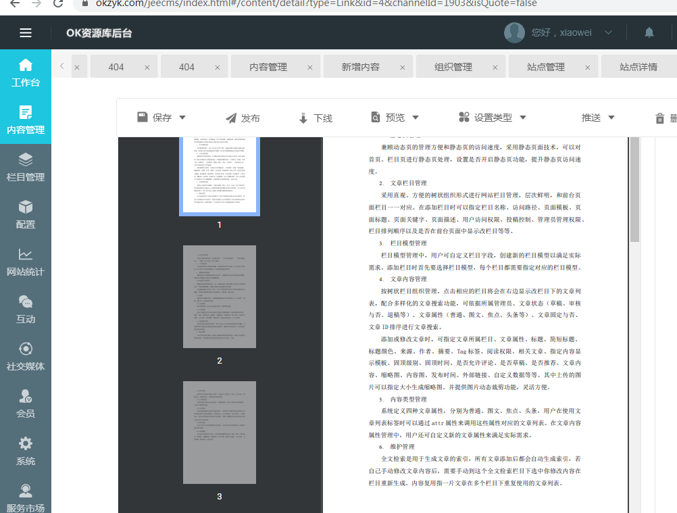Open the 推送 dropdown
Viewport: 677px width, 513px height.
click(x=598, y=118)
